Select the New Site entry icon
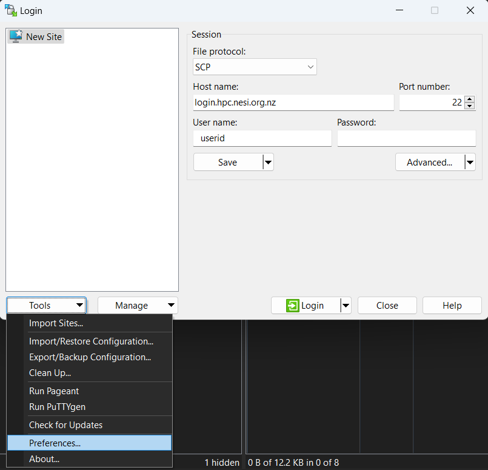This screenshot has width=488, height=470. tap(15, 36)
